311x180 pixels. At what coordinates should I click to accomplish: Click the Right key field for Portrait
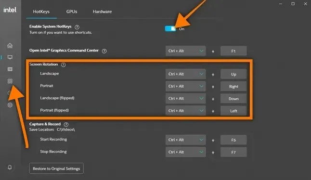pyautogui.click(x=233, y=87)
